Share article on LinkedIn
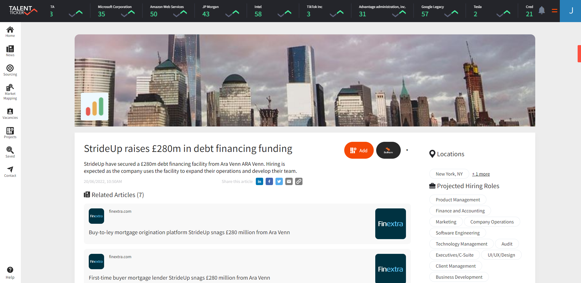 tap(259, 181)
